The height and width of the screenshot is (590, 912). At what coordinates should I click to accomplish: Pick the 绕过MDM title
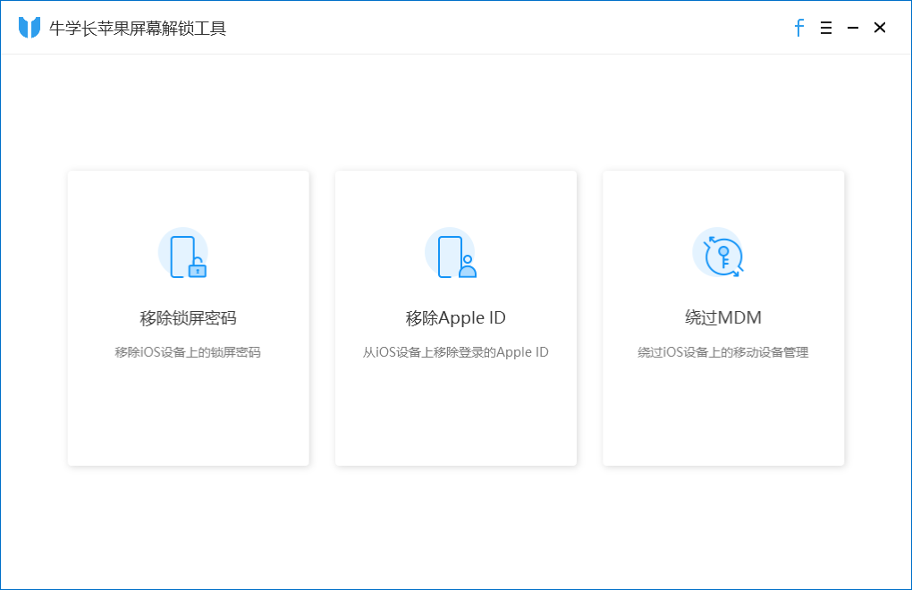[722, 318]
